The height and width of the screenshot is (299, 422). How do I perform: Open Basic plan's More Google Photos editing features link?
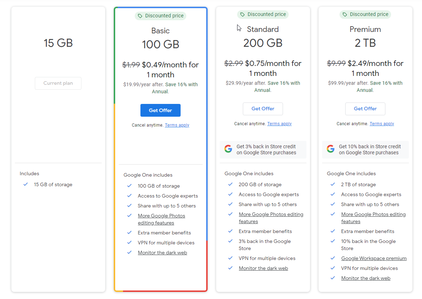[x=161, y=219]
